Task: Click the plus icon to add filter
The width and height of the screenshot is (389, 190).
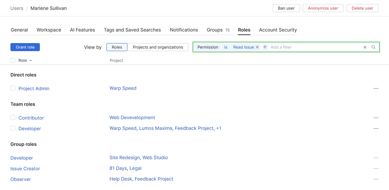Action: click(x=265, y=47)
